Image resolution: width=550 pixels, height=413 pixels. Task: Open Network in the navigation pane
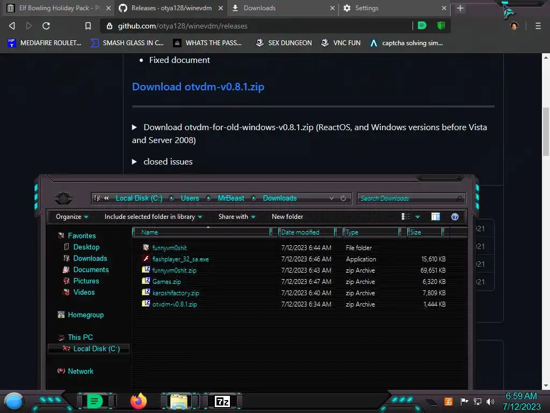click(81, 371)
